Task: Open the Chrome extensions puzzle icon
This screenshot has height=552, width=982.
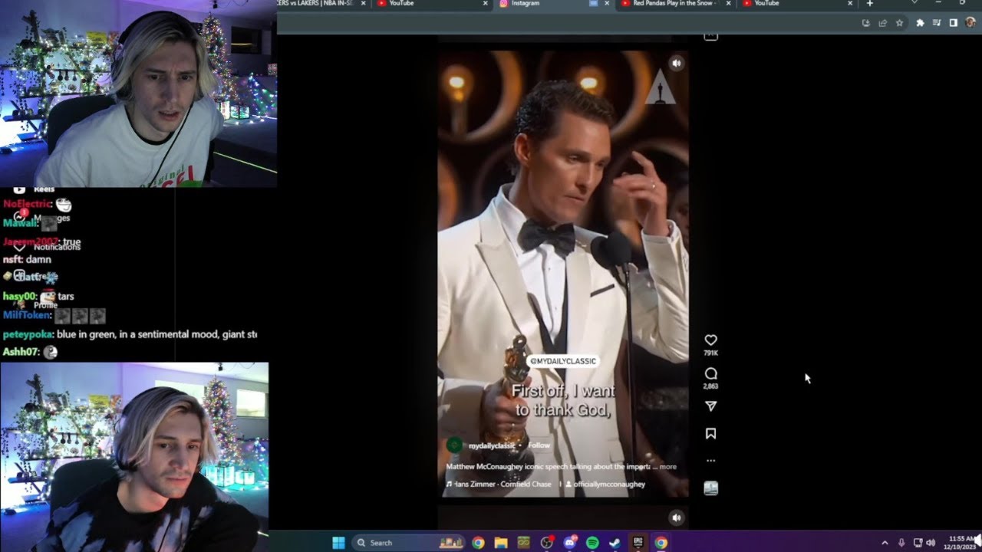Action: pyautogui.click(x=920, y=23)
